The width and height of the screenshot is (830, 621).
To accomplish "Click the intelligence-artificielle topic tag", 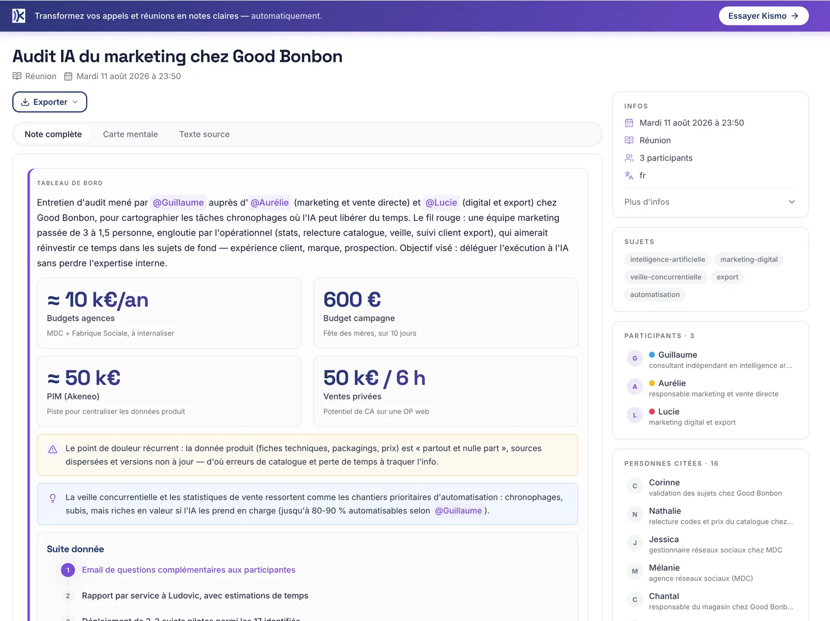I will [668, 260].
